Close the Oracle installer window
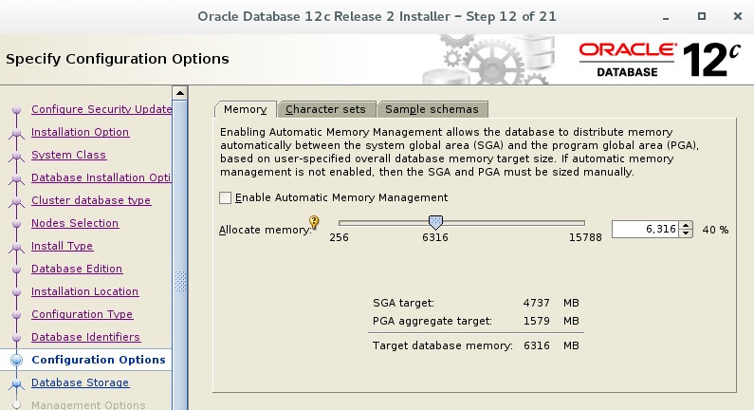Image resolution: width=754 pixels, height=410 pixels. pos(738,16)
